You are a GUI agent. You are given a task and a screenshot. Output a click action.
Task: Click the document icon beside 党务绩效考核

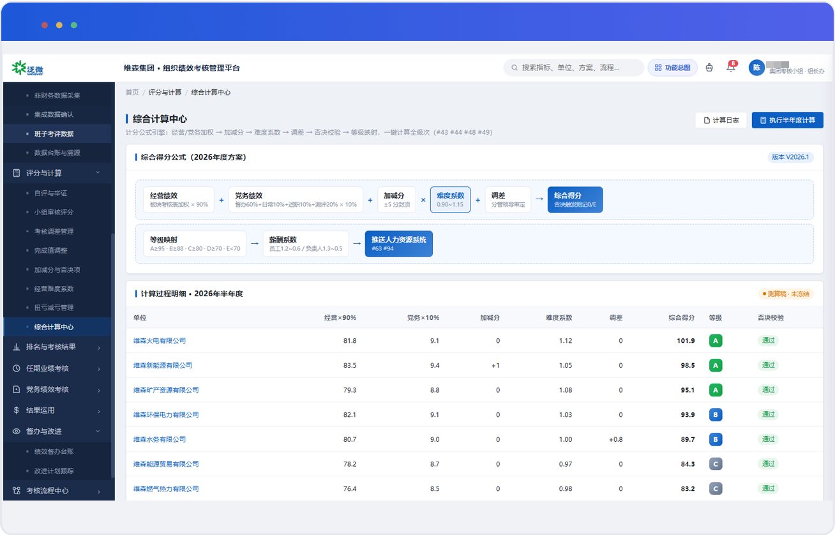point(17,389)
